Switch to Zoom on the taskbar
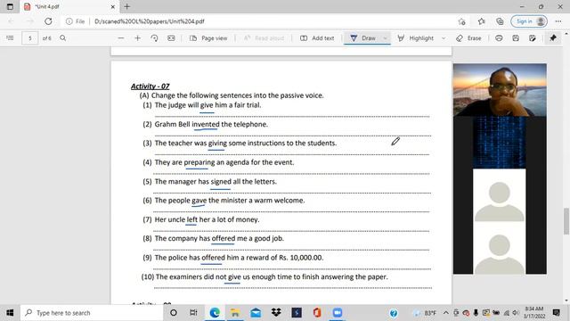 click(x=338, y=313)
